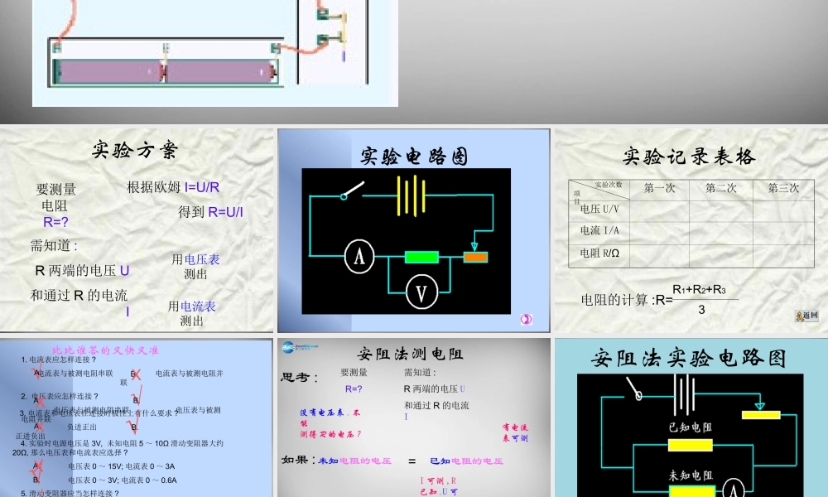Click question 2. 电压表应怎样连接？
This screenshot has width=828, height=497.
coord(60,396)
